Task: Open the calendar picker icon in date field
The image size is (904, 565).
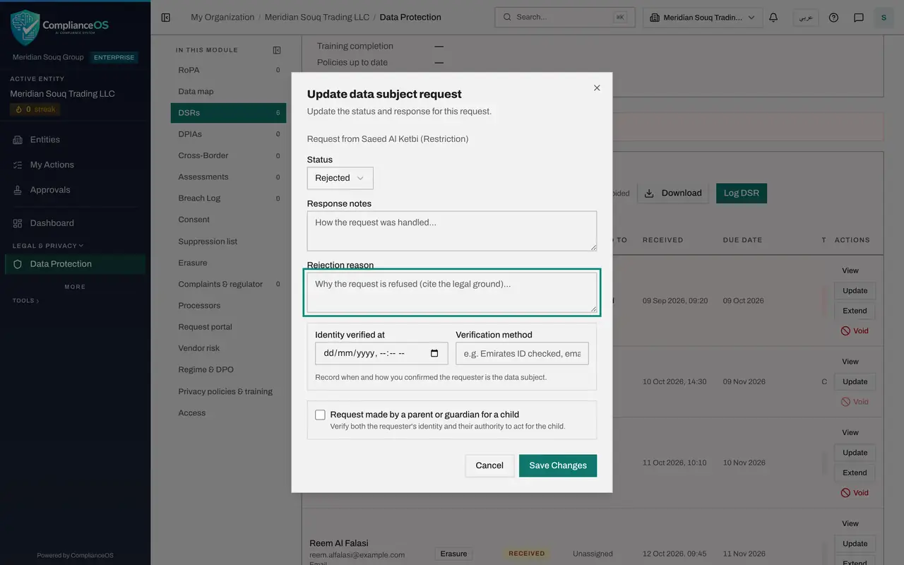Action: [x=434, y=353]
